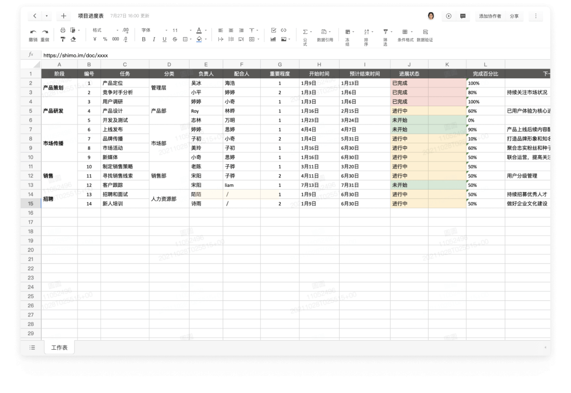Apply currency ¥ number format

click(95, 39)
